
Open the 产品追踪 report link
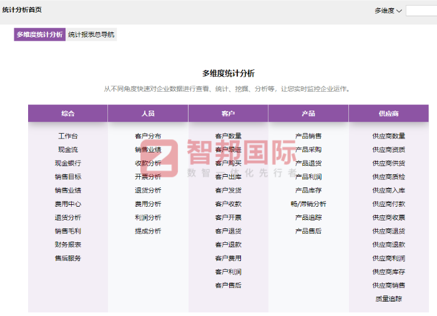(x=308, y=217)
